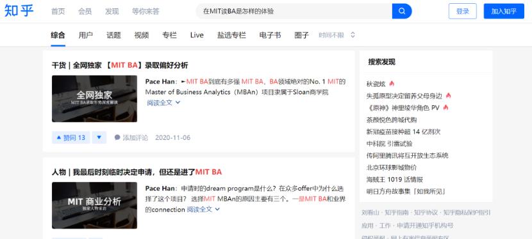Screen dimensions: 532x239
Task: Click the comment bubble icon 添加评论
Action: pos(117,137)
